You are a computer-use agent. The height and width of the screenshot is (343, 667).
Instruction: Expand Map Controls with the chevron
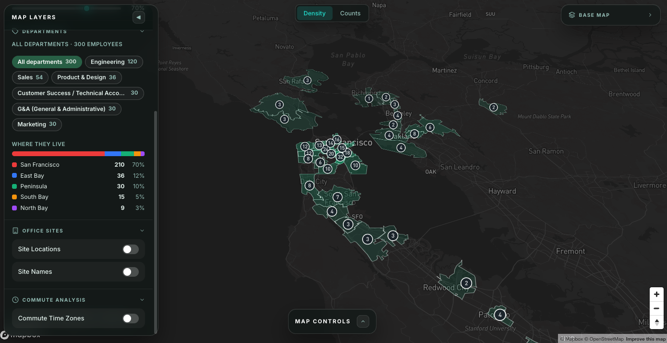click(x=363, y=321)
